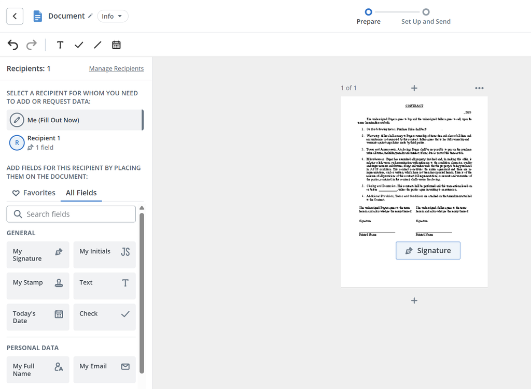
Task: Click the blue document file icon
Action: coord(37,16)
